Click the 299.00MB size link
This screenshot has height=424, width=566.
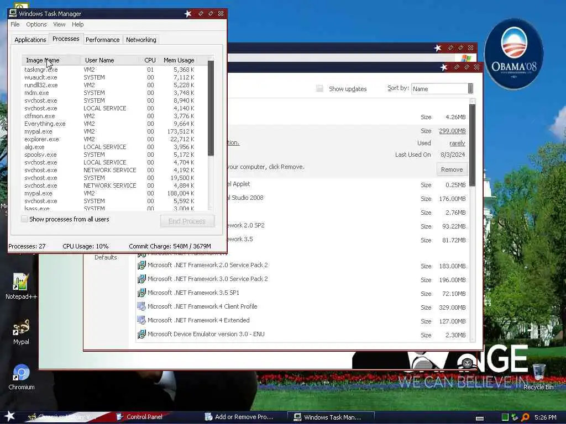point(452,131)
